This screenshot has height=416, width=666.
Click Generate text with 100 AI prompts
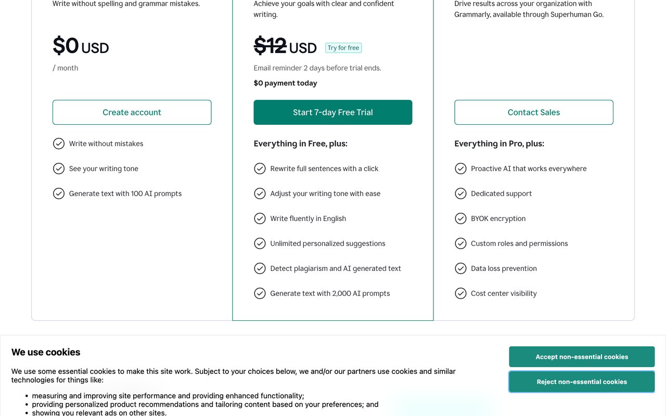pyautogui.click(x=125, y=193)
